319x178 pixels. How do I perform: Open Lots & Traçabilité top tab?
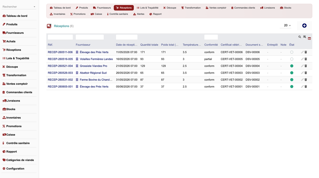click(147, 8)
